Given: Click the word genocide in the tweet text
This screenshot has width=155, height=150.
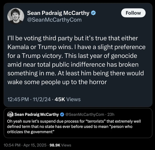Looking at the screenshot, I should (124, 56).
